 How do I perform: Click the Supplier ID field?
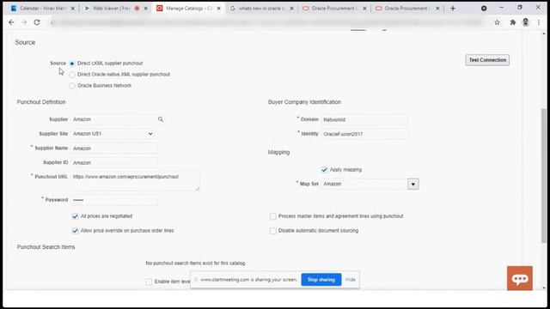pyautogui.click(x=114, y=162)
